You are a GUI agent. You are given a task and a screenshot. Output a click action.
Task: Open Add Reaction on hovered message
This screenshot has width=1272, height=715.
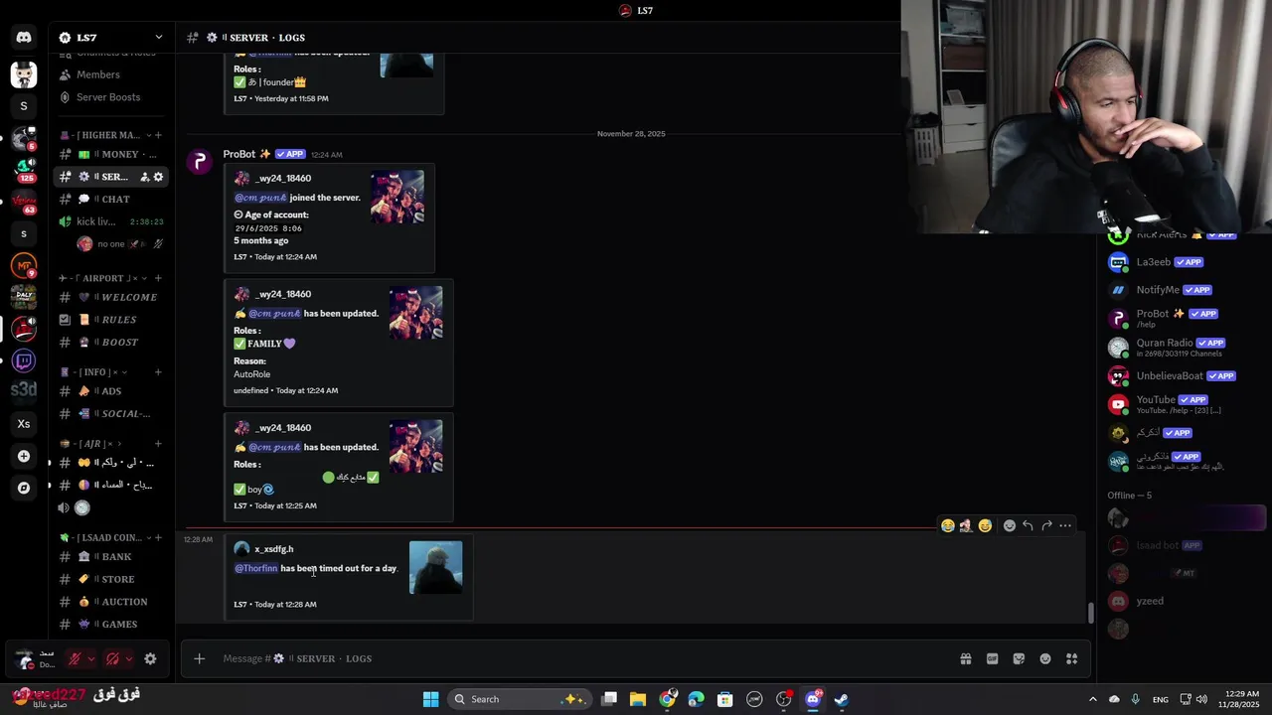coord(1010,525)
